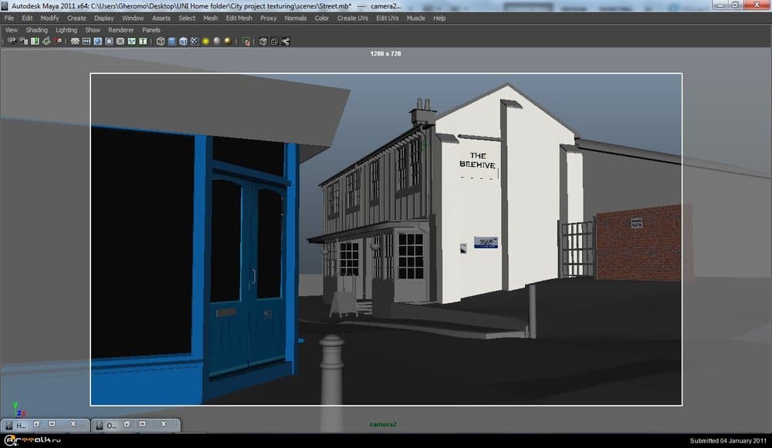Click the Select Camera icon

click(12, 42)
